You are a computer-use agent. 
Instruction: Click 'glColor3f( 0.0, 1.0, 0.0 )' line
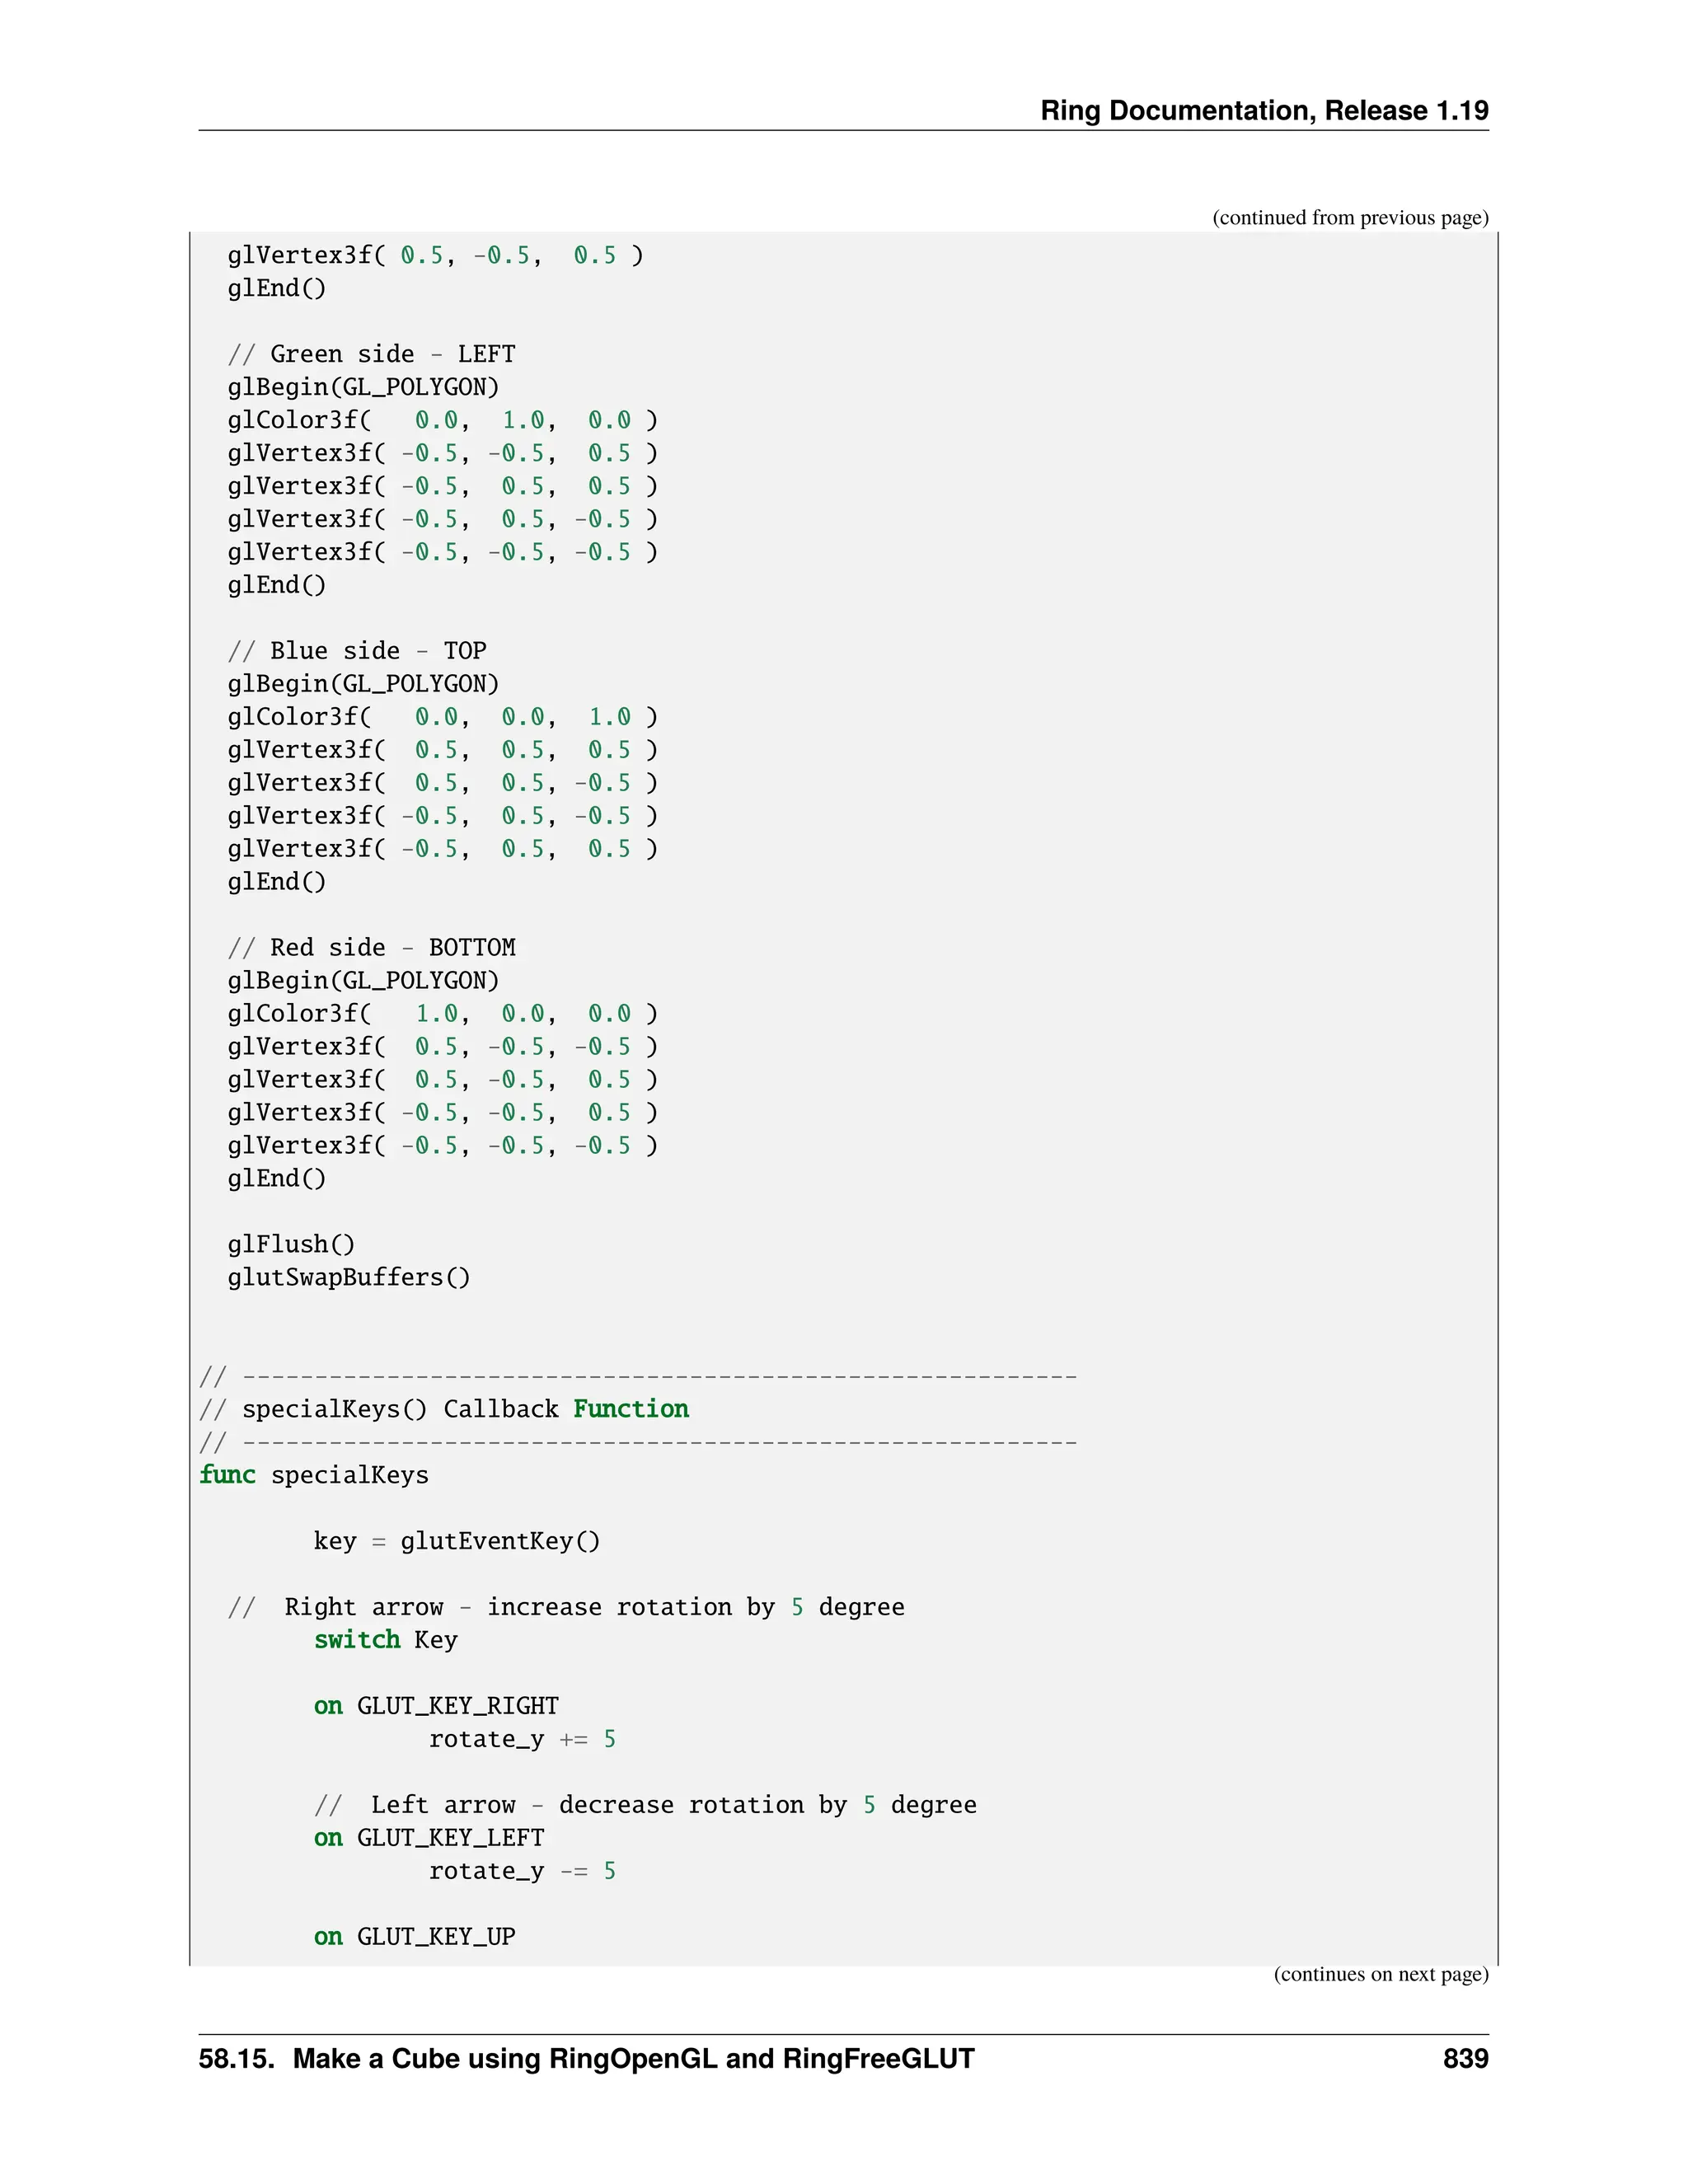click(443, 420)
